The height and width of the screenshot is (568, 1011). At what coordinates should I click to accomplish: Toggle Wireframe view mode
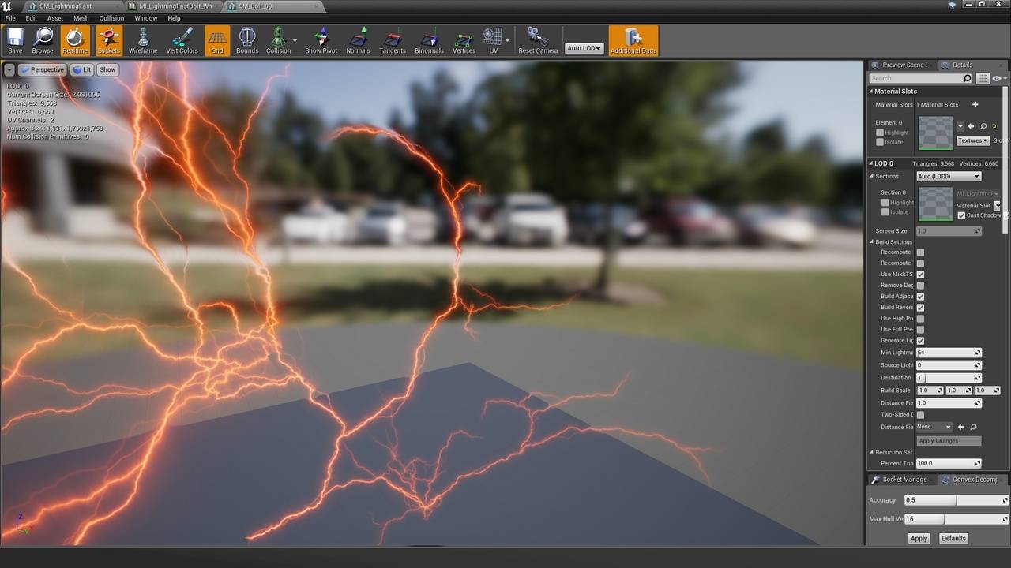143,40
